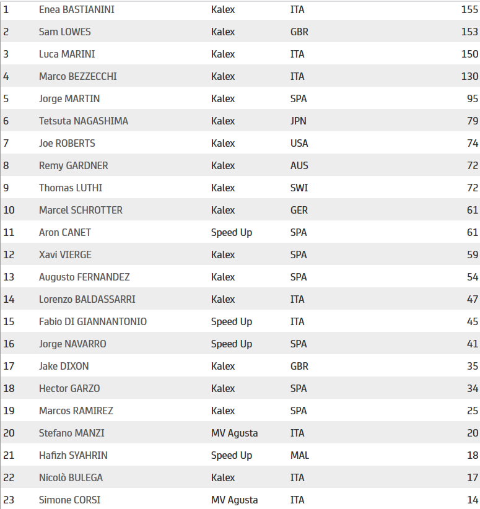Choose Joe ROBERTS from the list
480x509 pixels.
[67, 144]
